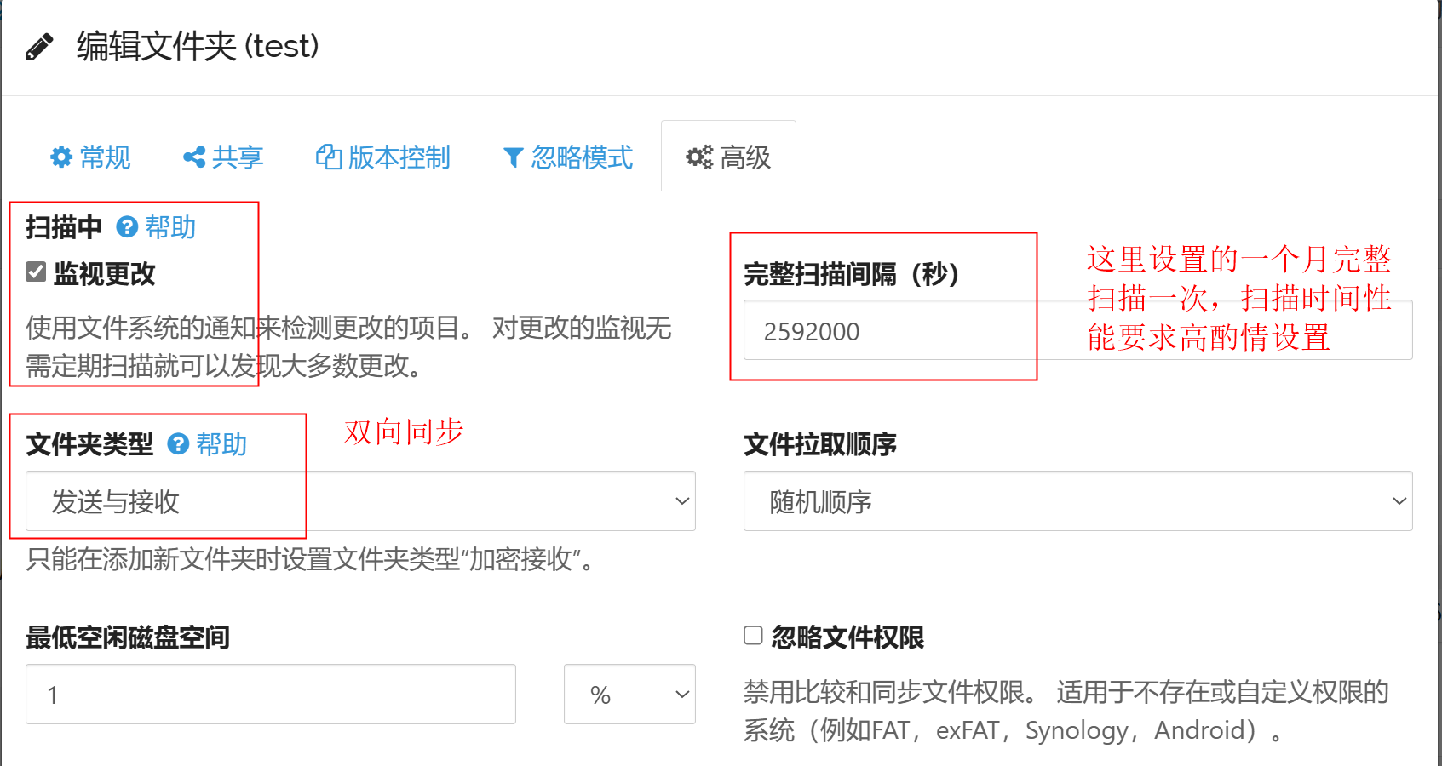Screen dimensions: 1442x766
Task: Open the 文件夹类型 dropdown showing 发送与接收
Action: tap(360, 501)
